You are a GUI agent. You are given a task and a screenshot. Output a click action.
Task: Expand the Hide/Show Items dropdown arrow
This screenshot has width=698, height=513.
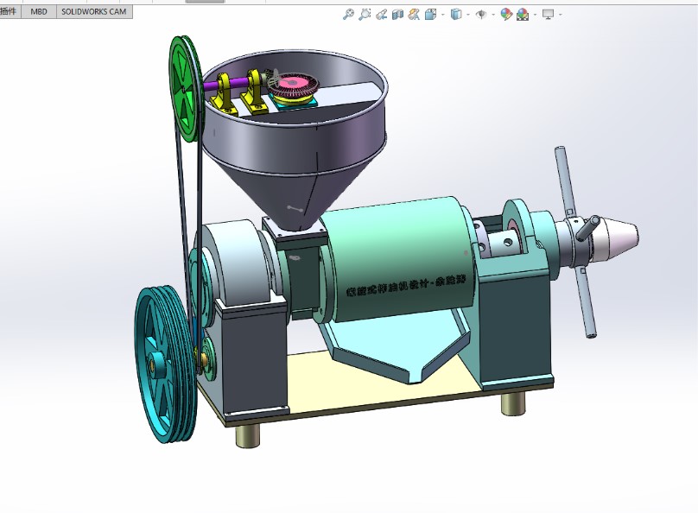coord(493,15)
